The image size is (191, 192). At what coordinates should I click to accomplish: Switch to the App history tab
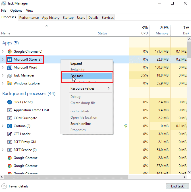(x=51, y=18)
